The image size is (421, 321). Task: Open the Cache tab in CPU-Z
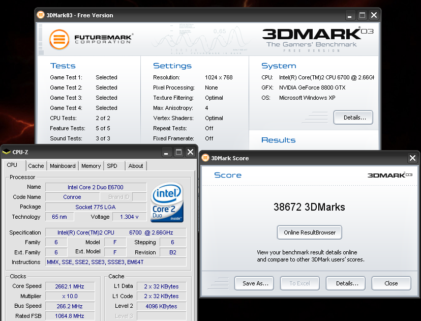36,166
